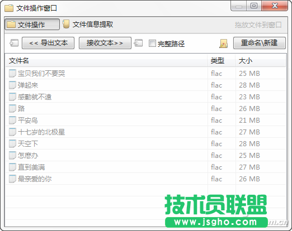Image resolution: width=292 pixels, height=231 pixels.
Task: Sort by the 文件名 column header
Action: point(106,61)
